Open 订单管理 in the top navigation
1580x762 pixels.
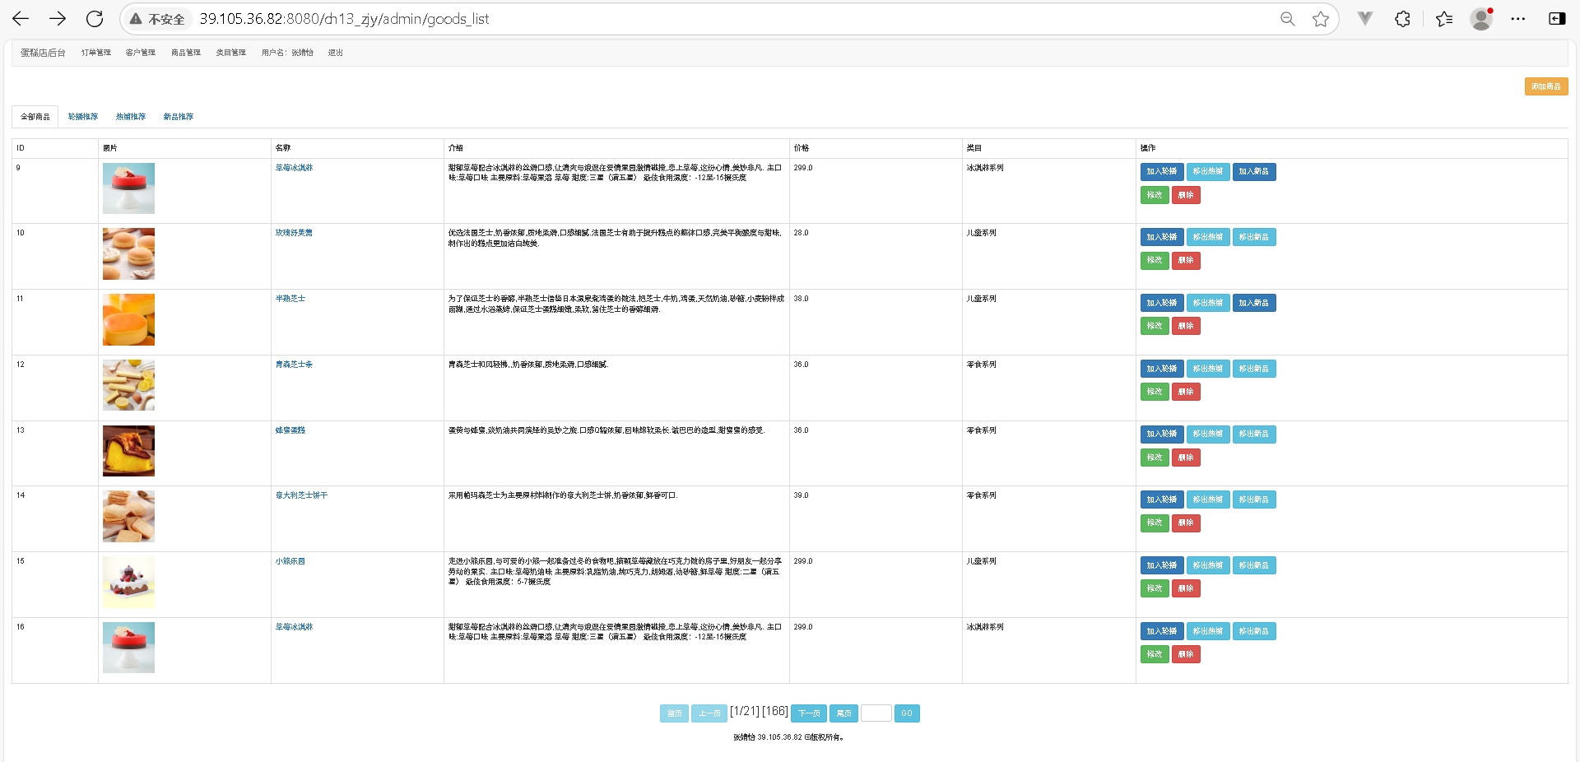95,53
